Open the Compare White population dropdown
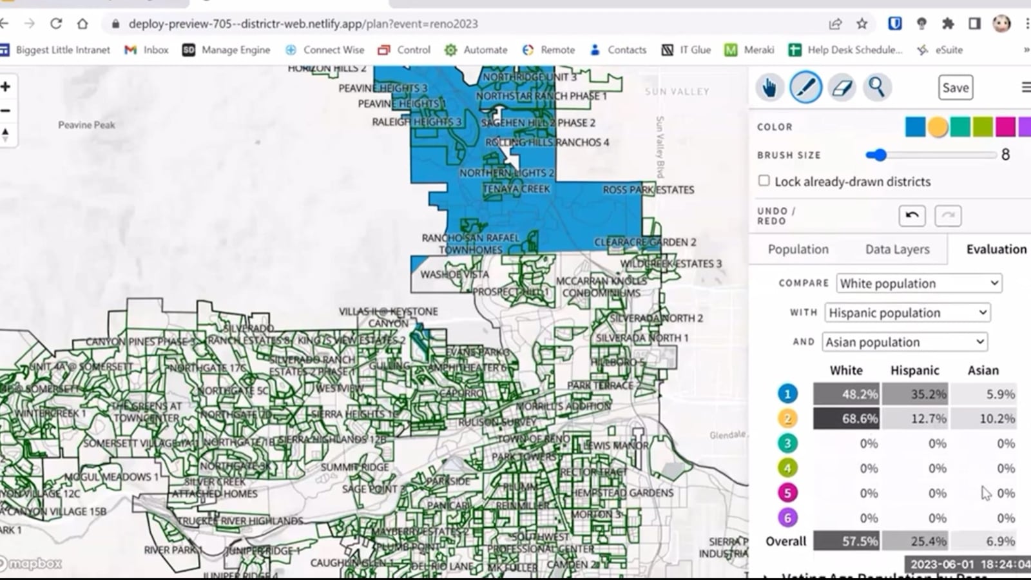 (919, 284)
